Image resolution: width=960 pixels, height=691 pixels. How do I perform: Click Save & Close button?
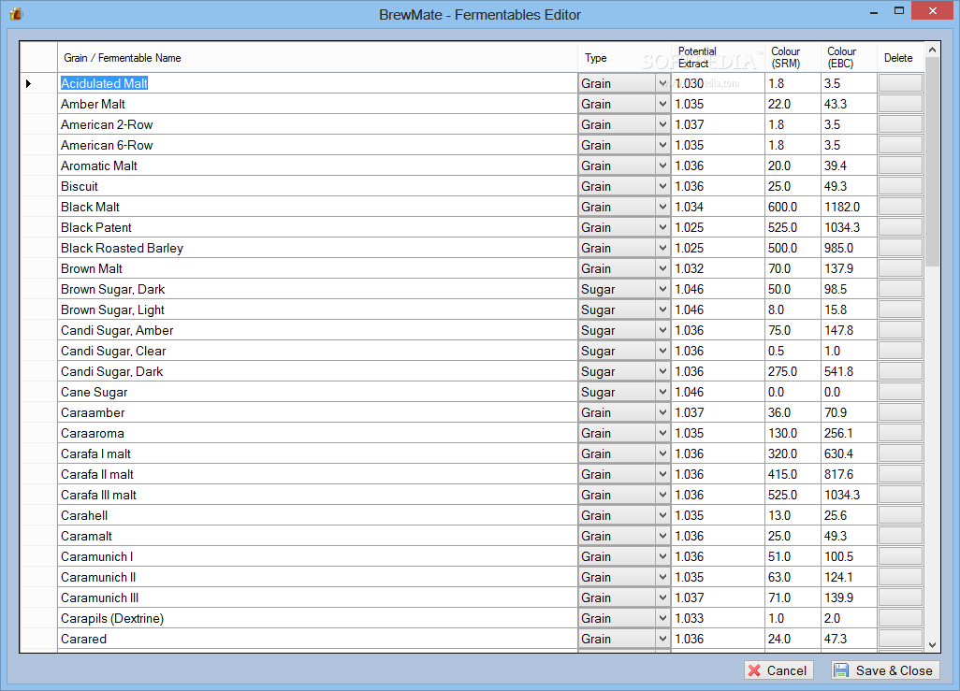click(x=885, y=670)
